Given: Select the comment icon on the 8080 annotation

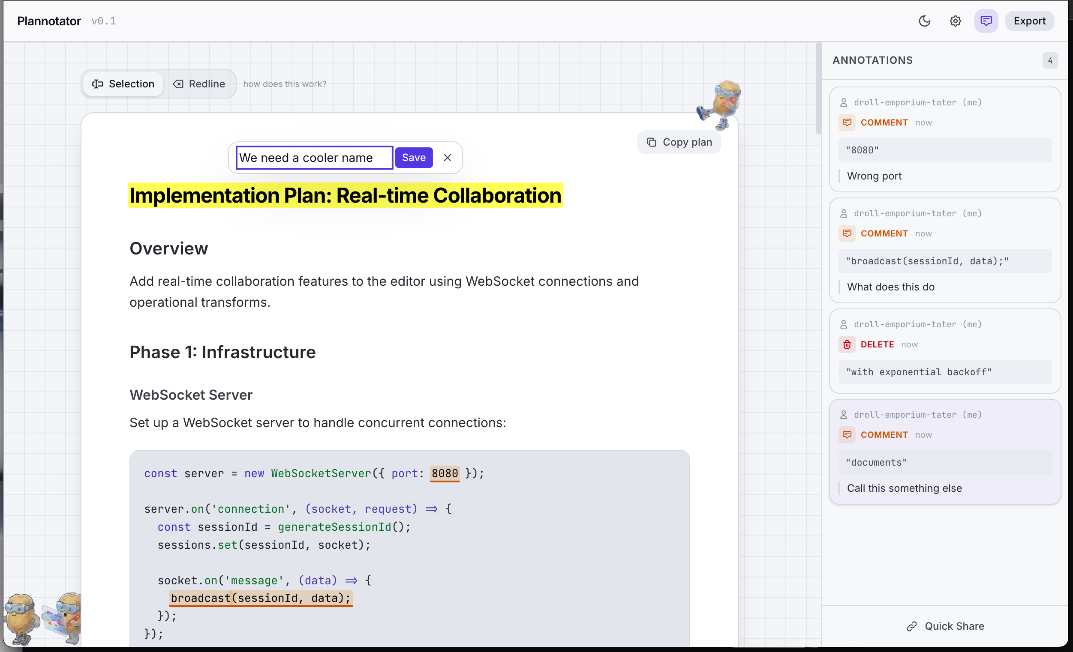Looking at the screenshot, I should [847, 123].
